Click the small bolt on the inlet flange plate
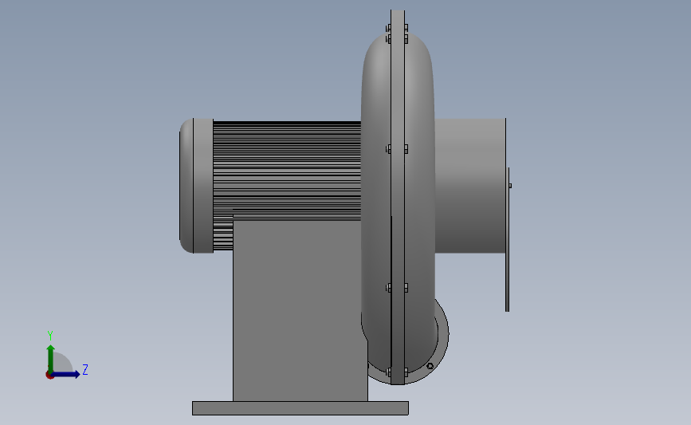 510,186
